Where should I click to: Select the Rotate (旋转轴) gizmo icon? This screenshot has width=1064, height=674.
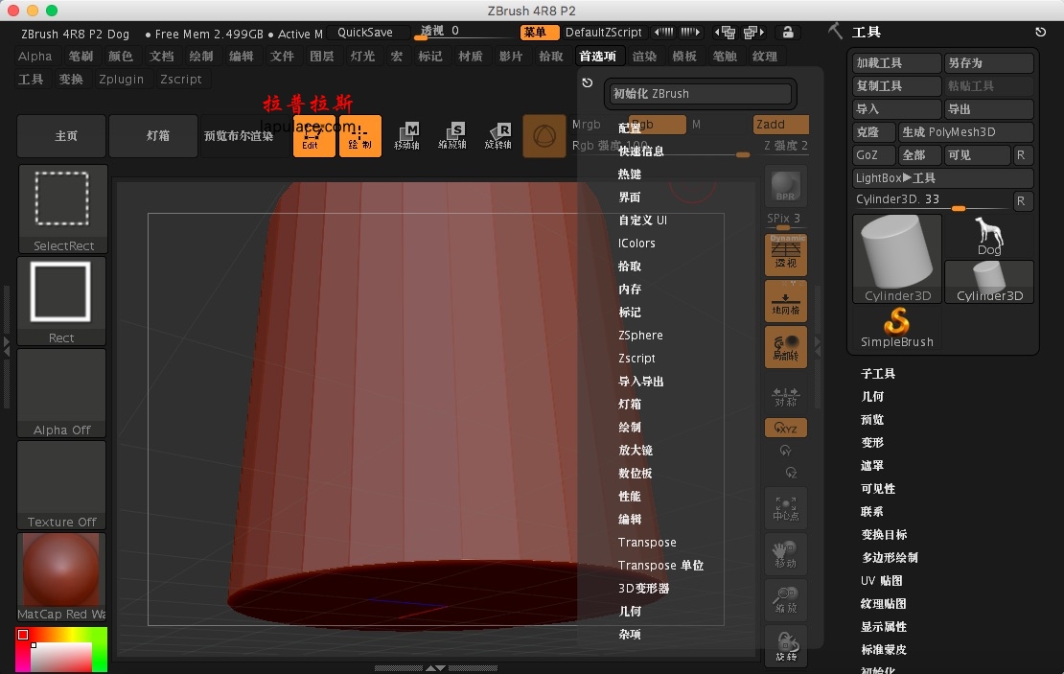tap(498, 136)
